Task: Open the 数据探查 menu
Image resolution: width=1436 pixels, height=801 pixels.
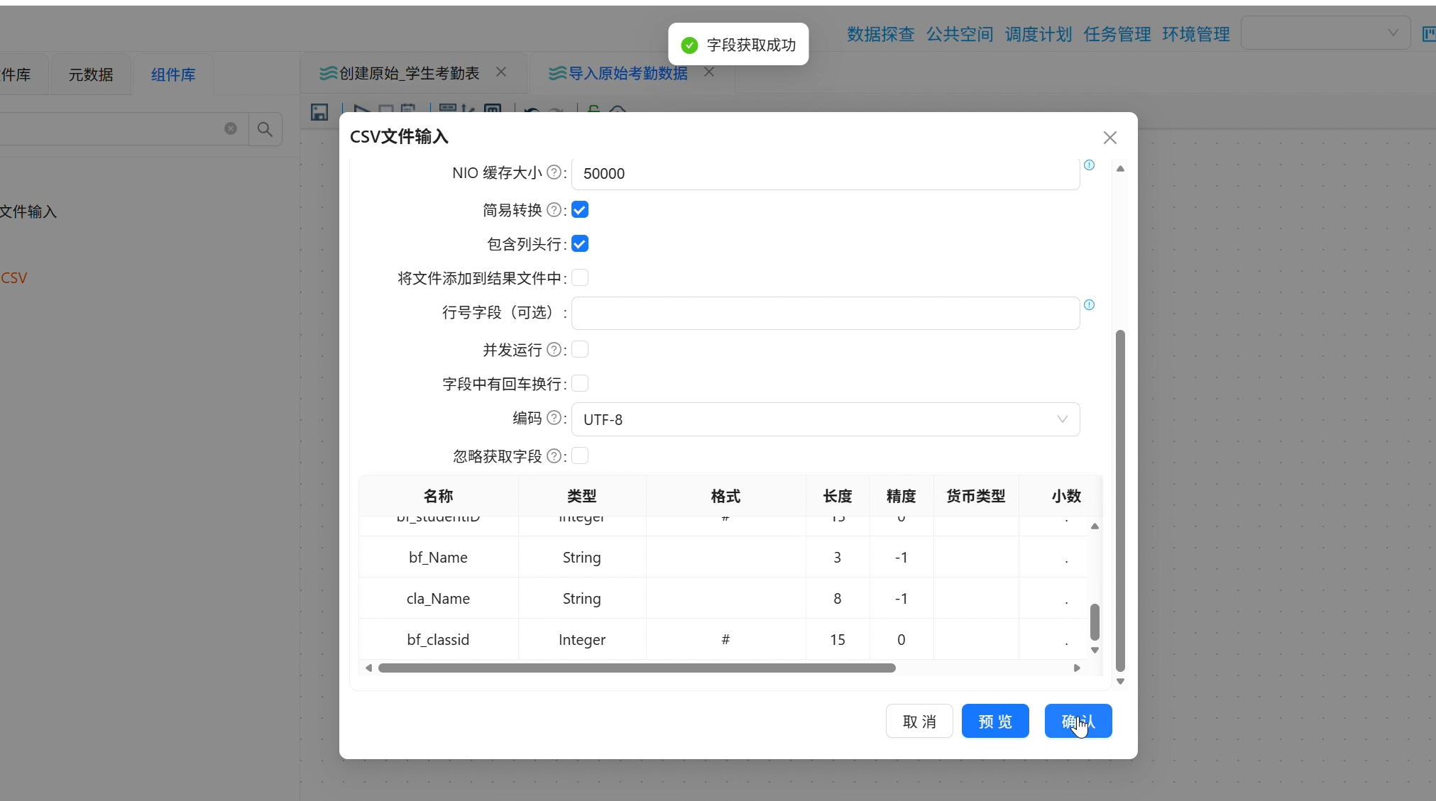Action: (880, 34)
